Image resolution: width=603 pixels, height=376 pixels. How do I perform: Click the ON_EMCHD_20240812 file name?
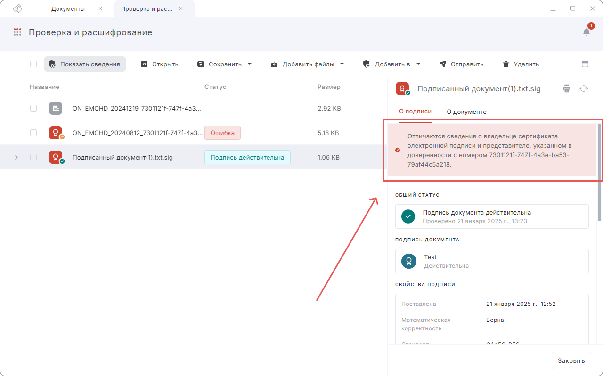pyautogui.click(x=137, y=133)
